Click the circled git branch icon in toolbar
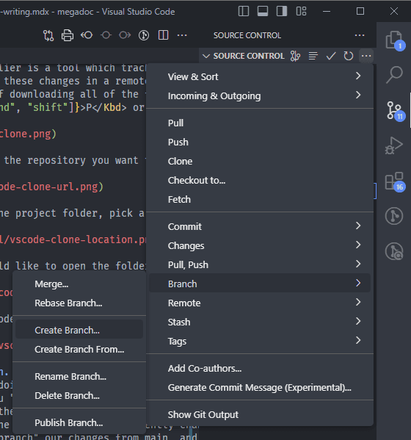This screenshot has height=440, width=411. pos(144,35)
